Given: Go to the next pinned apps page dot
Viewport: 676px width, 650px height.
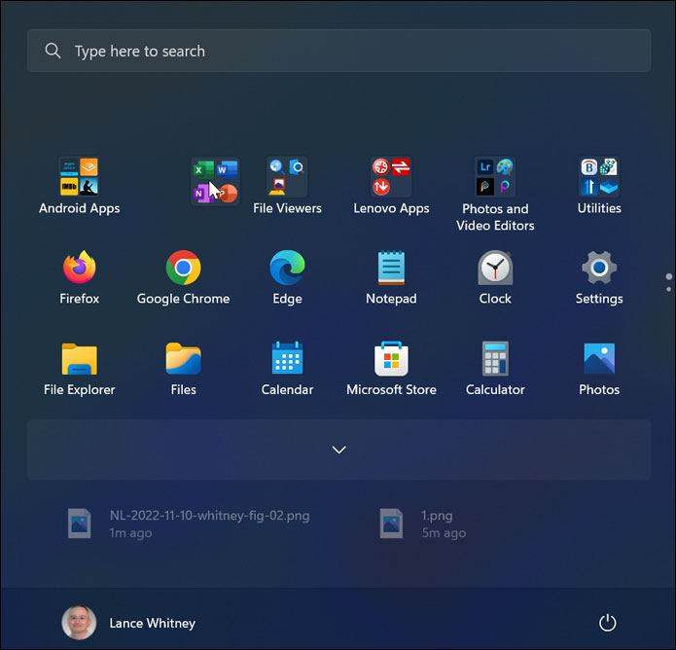Looking at the screenshot, I should [x=668, y=289].
